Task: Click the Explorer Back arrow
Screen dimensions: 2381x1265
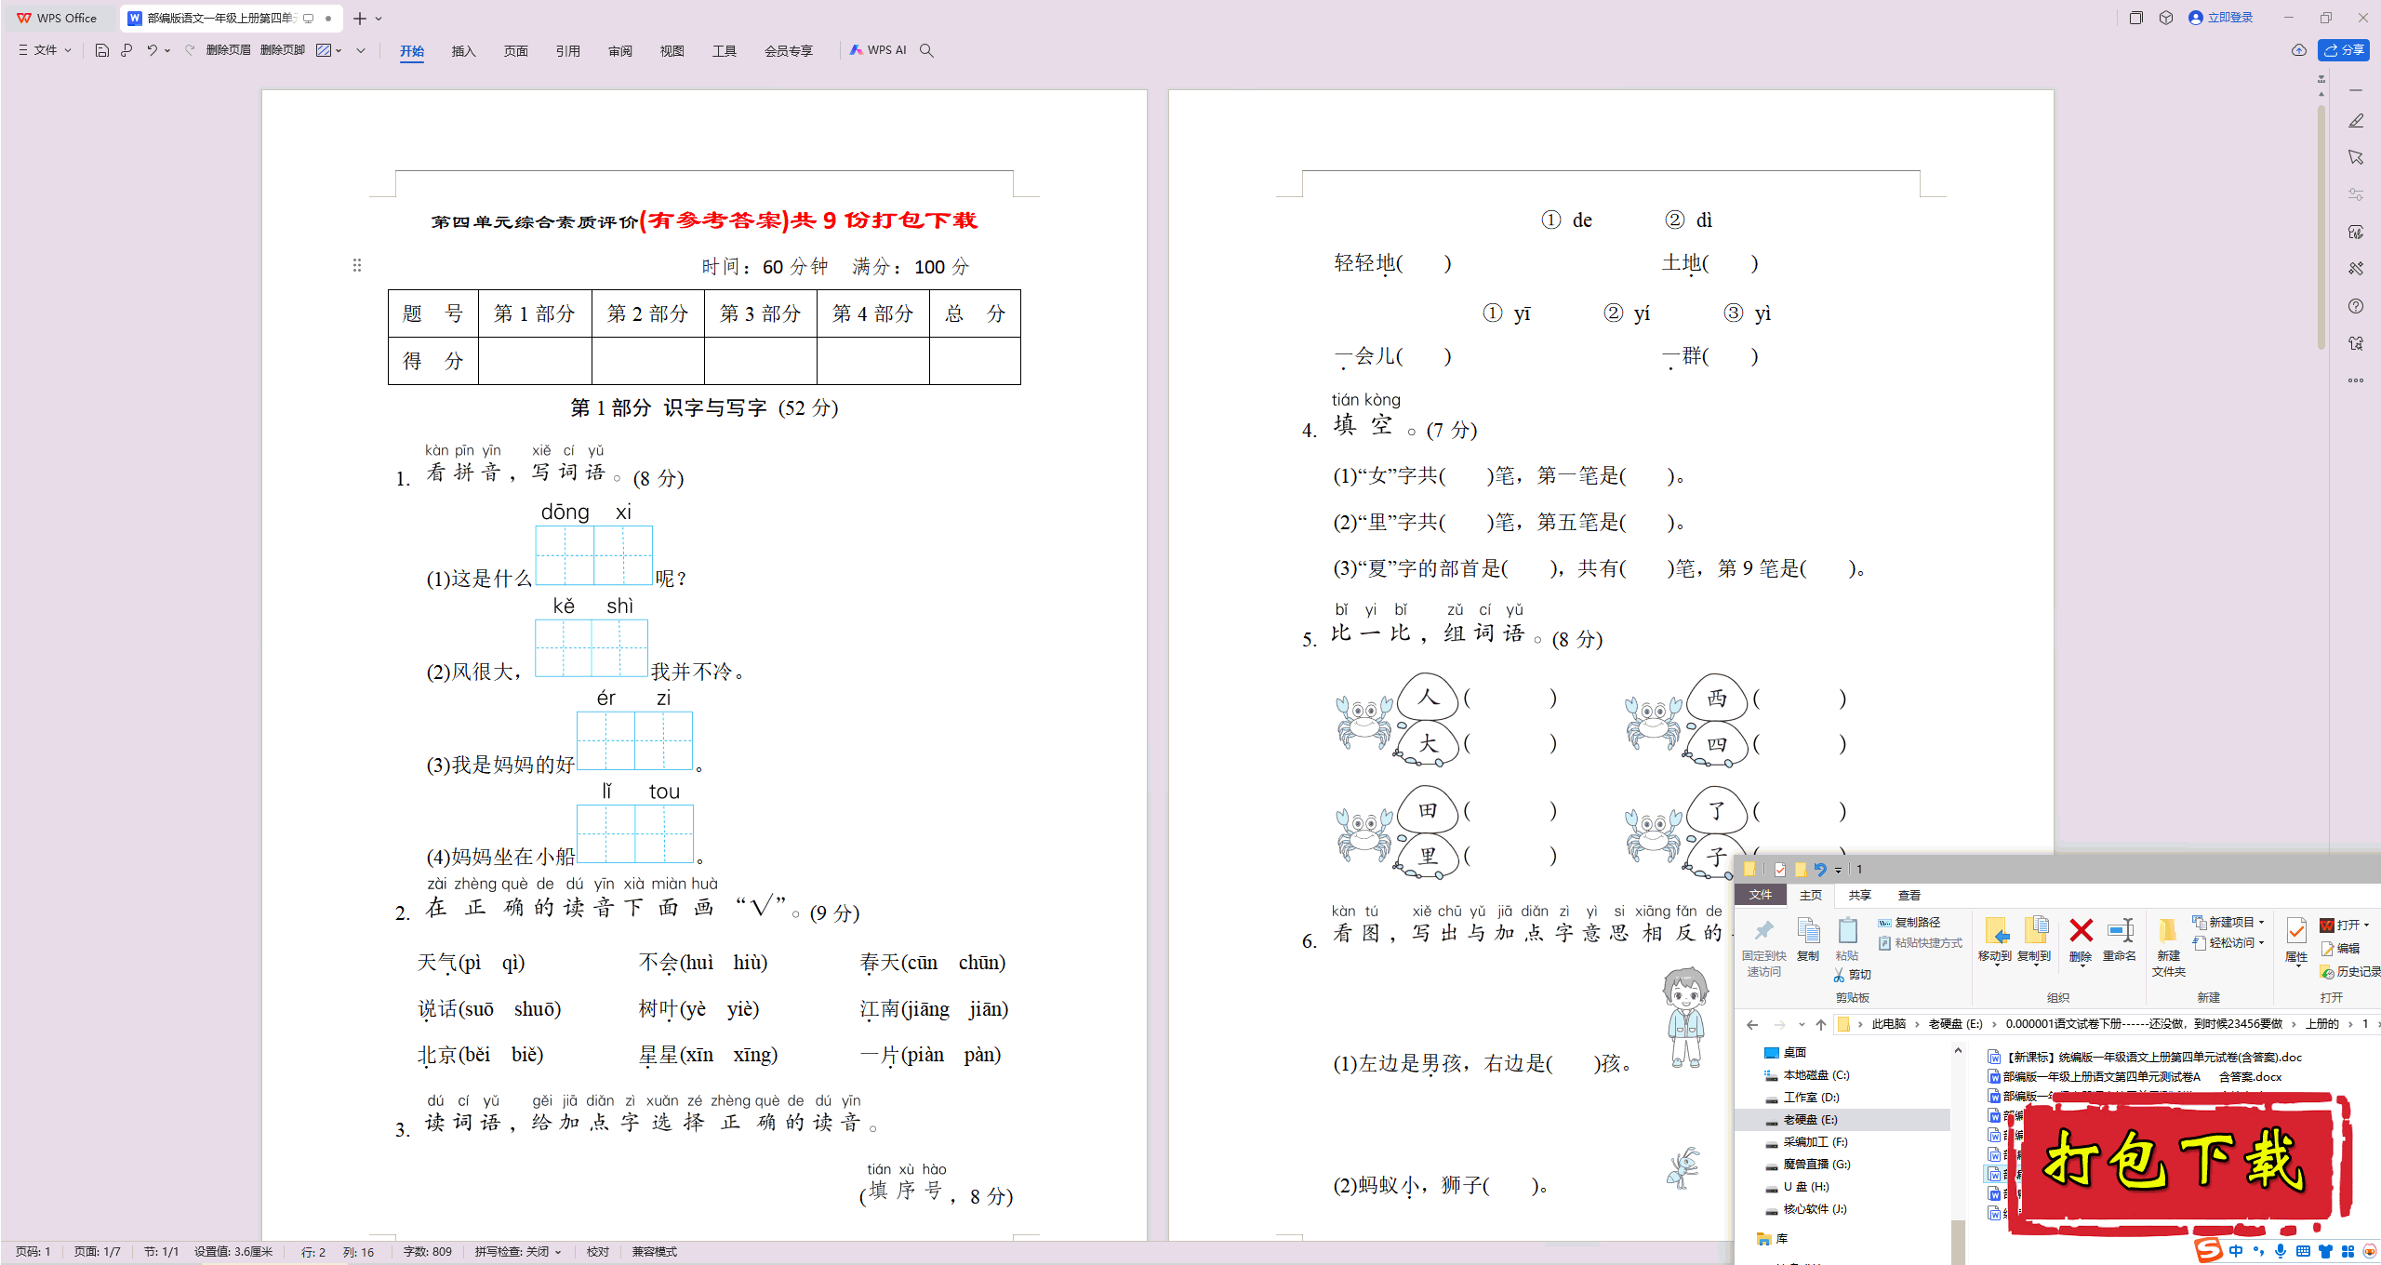Action: coord(1752,1024)
